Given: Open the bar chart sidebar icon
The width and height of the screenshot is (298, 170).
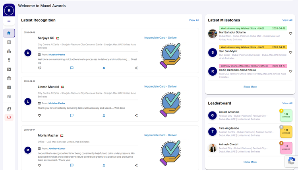Looking at the screenshot, I should [x=9, y=51].
